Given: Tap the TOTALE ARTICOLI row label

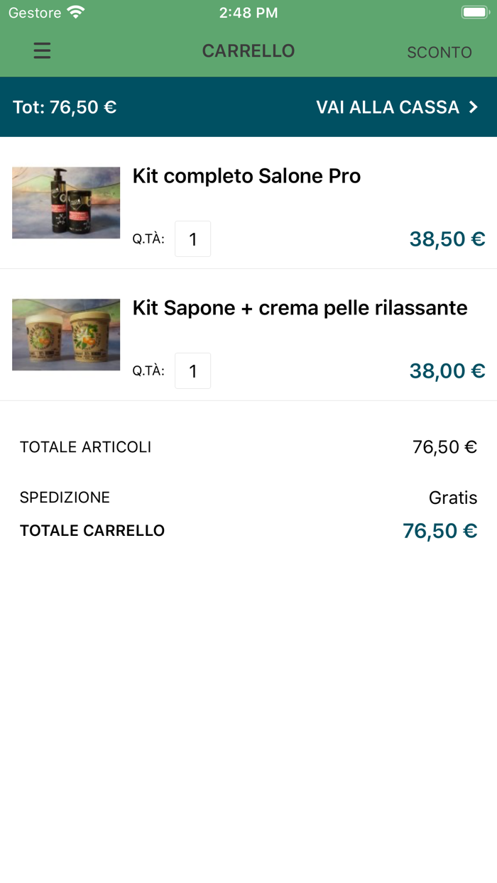Looking at the screenshot, I should pyautogui.click(x=85, y=447).
